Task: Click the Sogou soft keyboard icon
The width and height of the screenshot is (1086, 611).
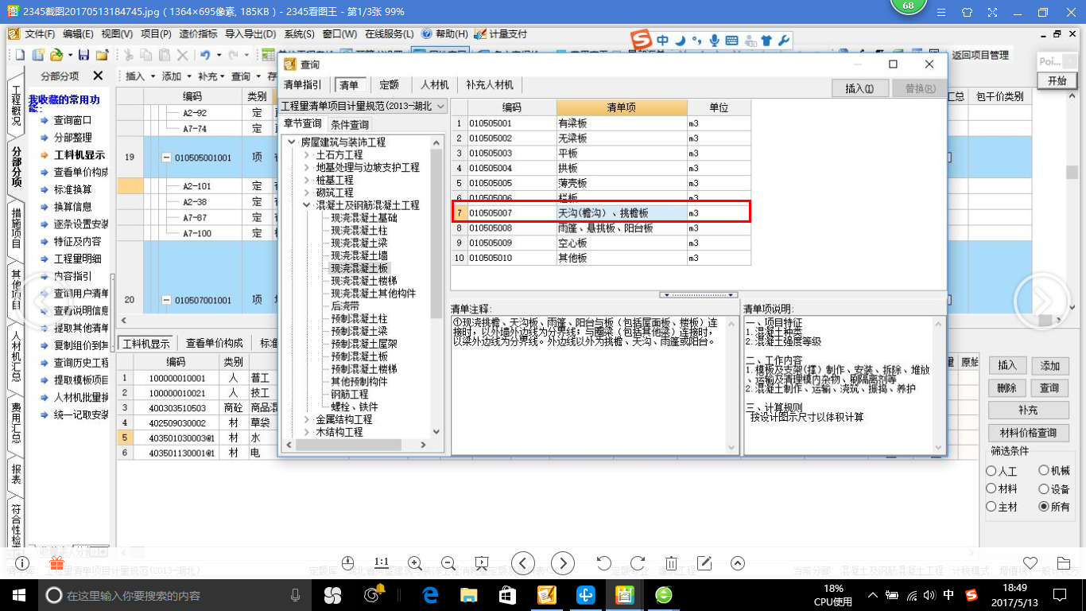Action: pos(731,40)
